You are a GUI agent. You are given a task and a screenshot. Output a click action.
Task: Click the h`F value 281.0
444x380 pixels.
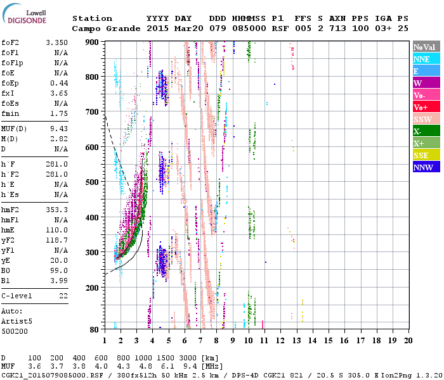[x=57, y=164]
